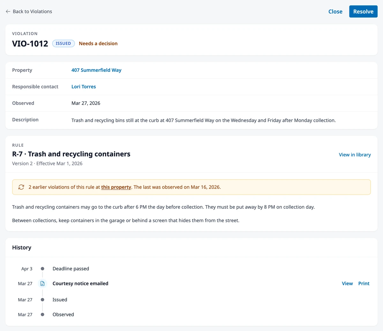Click the Responsible contact label

click(35, 87)
